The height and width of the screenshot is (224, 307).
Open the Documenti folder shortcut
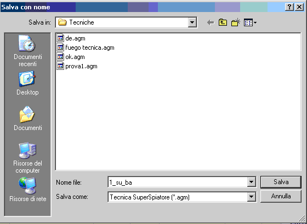click(x=27, y=118)
